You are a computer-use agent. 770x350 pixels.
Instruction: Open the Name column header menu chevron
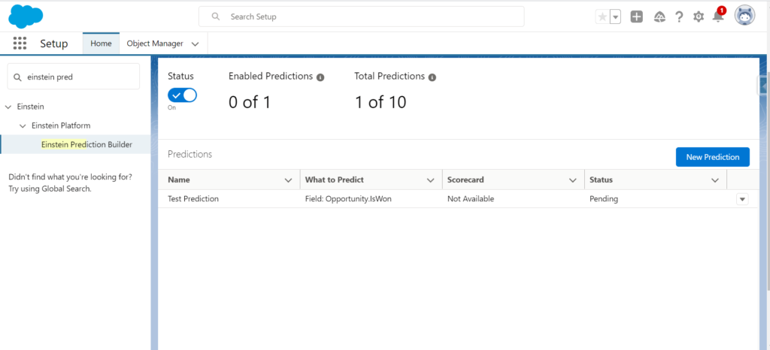coord(288,180)
